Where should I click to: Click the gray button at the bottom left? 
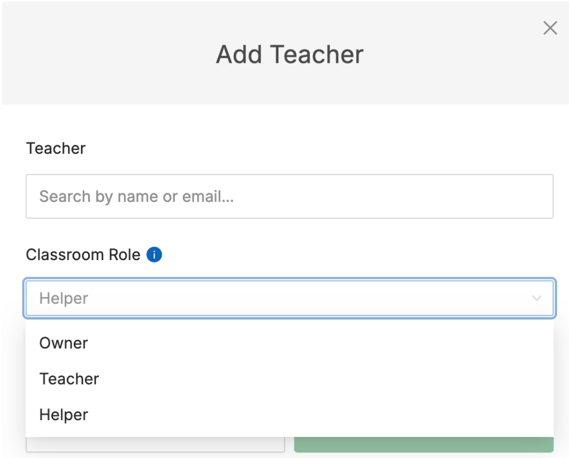tap(156, 445)
